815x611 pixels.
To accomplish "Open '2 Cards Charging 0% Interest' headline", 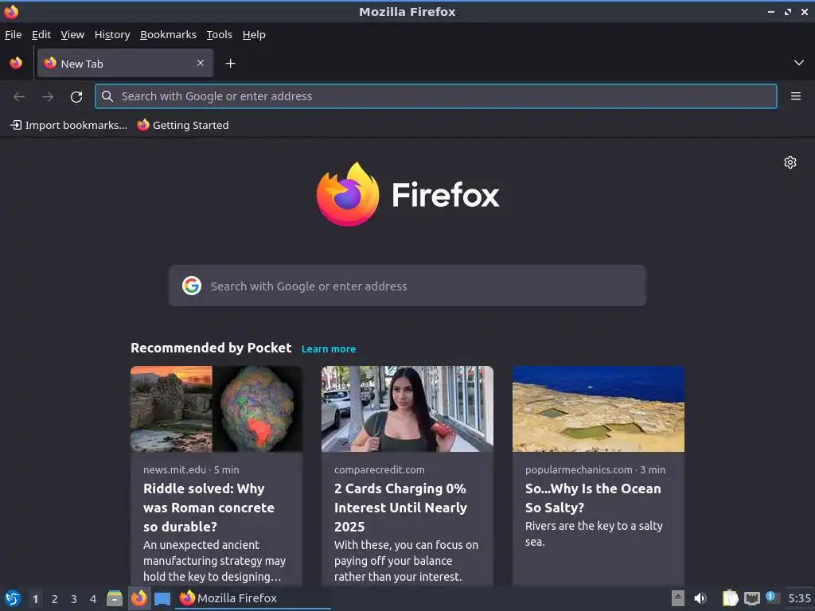I will coord(401,508).
